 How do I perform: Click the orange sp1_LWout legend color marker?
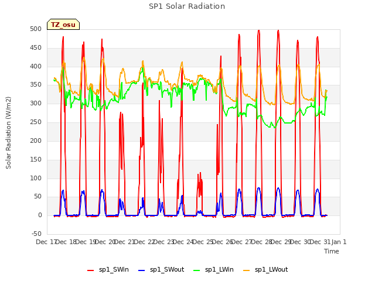(246, 270)
